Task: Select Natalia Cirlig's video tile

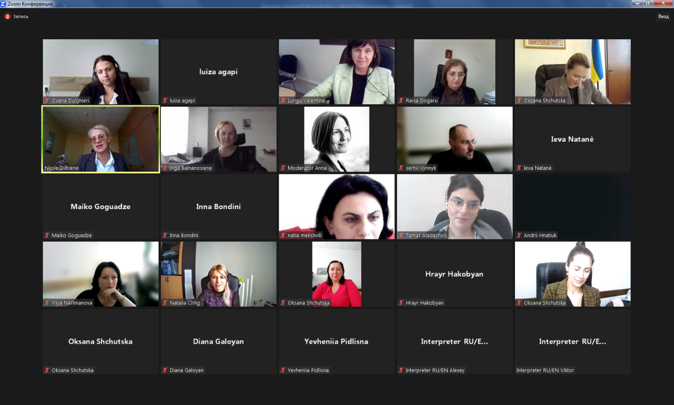Action: [218, 274]
